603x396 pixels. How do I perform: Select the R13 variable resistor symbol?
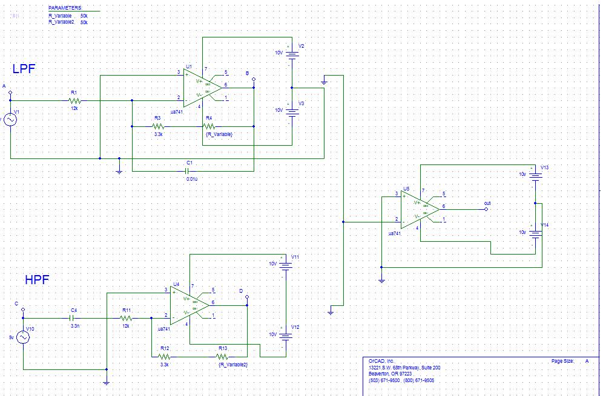(x=222, y=357)
